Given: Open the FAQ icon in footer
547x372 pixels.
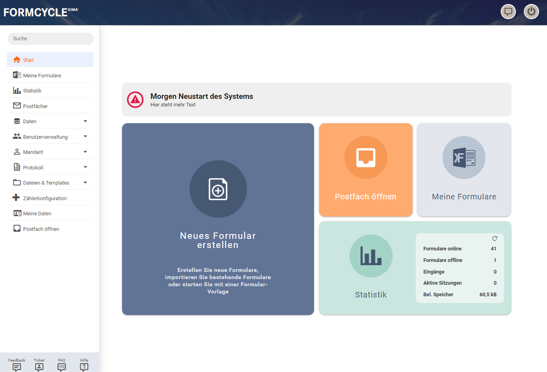Looking at the screenshot, I should (x=61, y=367).
